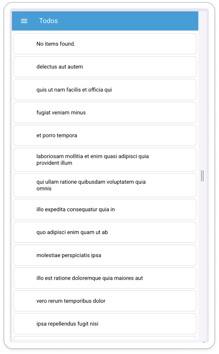Click 'illo est ratione doloremque quia maiores aut'
219x354 pixels.
(x=105, y=278)
